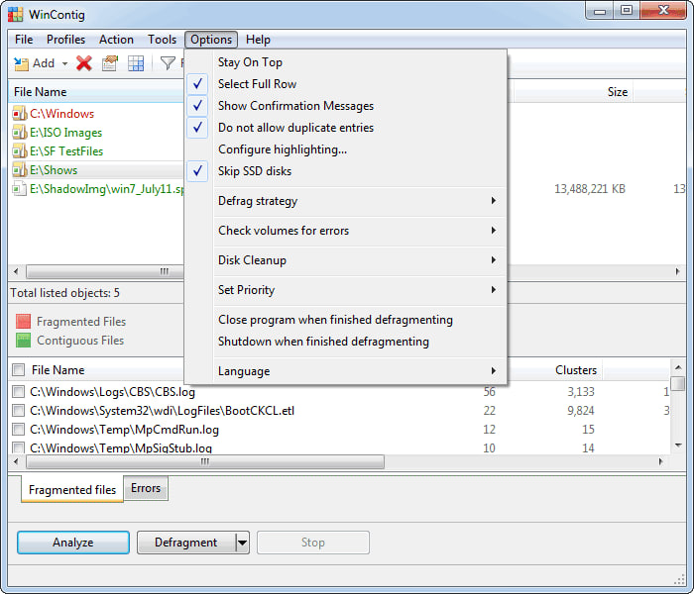
Task: Select the 13,488,221 KB size cell
Action: (x=590, y=189)
